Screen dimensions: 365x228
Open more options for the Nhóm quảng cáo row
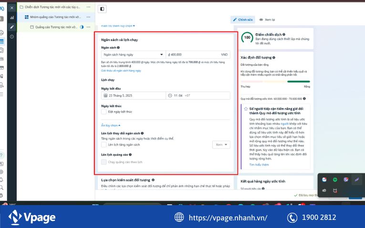pyautogui.click(x=88, y=17)
